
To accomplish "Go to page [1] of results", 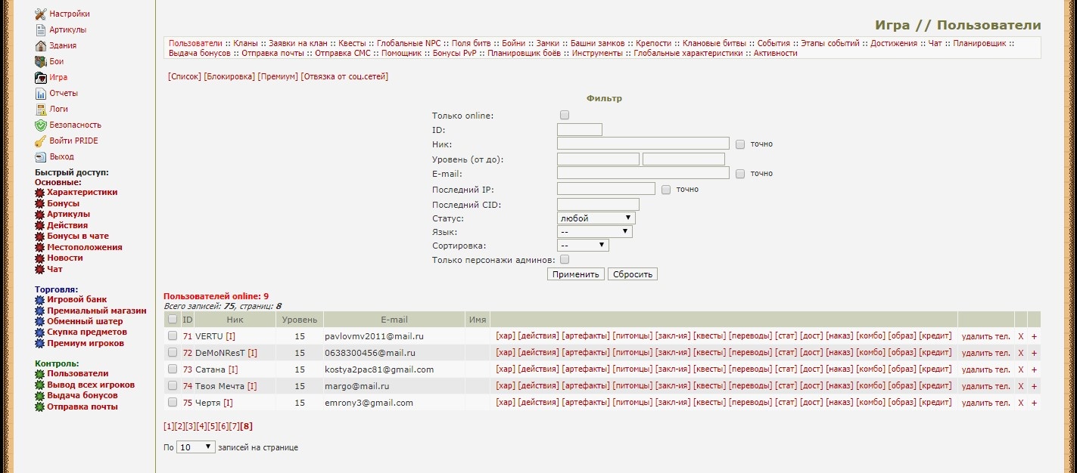I will tap(169, 426).
